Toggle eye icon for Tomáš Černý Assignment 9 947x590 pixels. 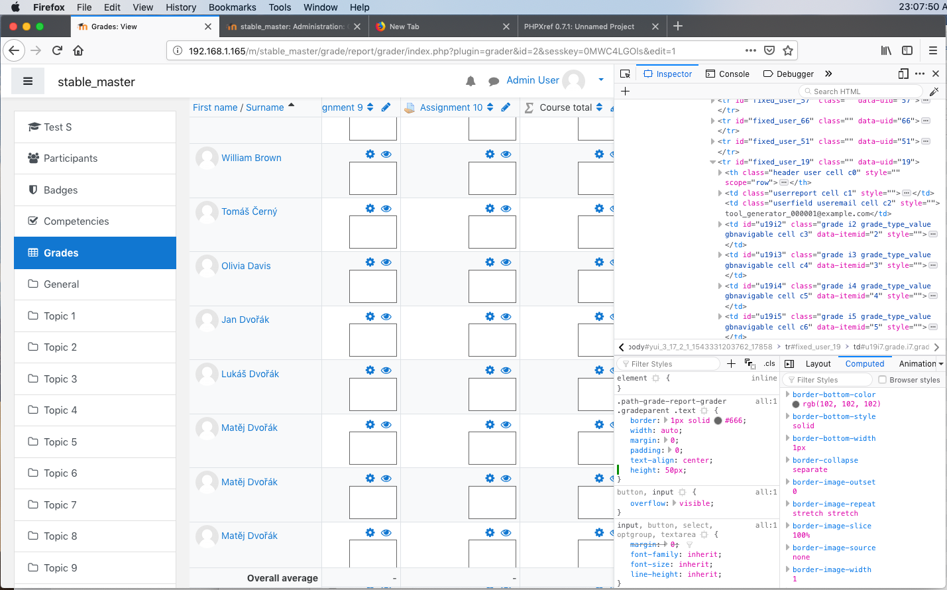click(386, 208)
